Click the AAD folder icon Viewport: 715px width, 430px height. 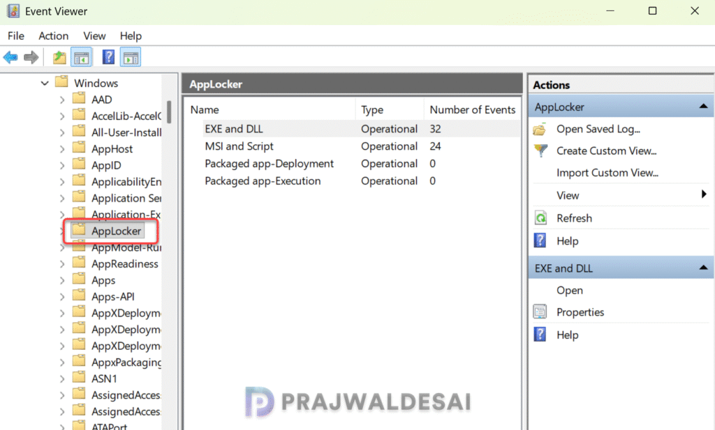pyautogui.click(x=79, y=98)
